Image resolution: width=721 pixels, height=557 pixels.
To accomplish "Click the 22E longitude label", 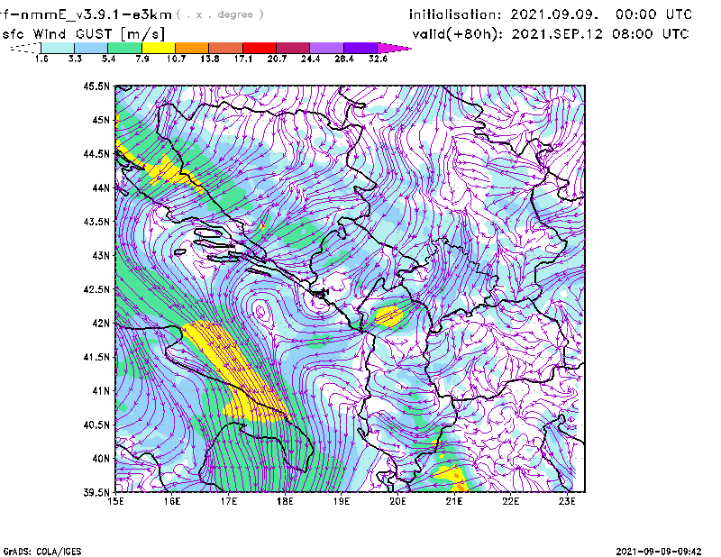I will [510, 501].
